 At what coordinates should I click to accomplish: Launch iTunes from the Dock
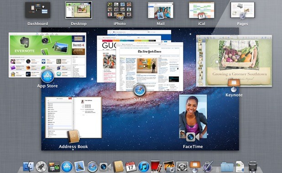click(144, 167)
